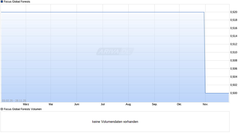Click the ARIVA.DE watermark logo
The width and height of the screenshot is (240, 134).
[x=115, y=52]
